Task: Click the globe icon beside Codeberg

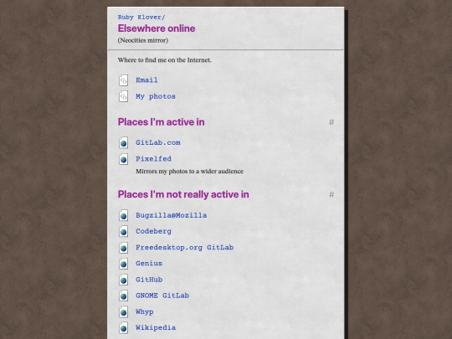Action: click(123, 232)
